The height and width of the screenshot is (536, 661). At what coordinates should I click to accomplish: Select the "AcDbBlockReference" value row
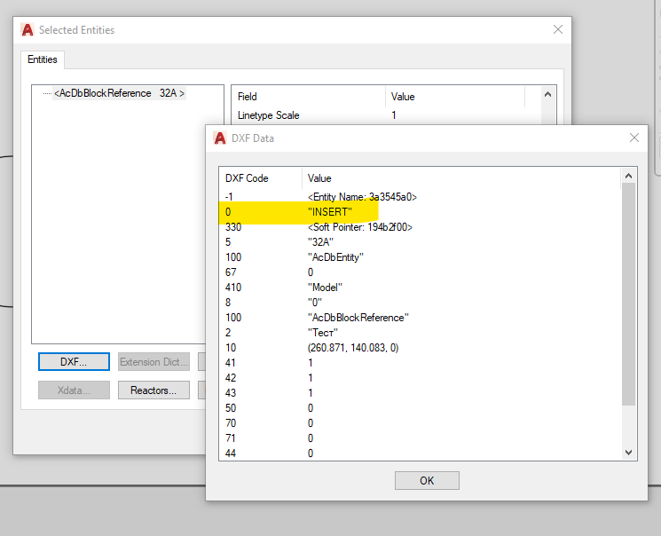pos(420,318)
